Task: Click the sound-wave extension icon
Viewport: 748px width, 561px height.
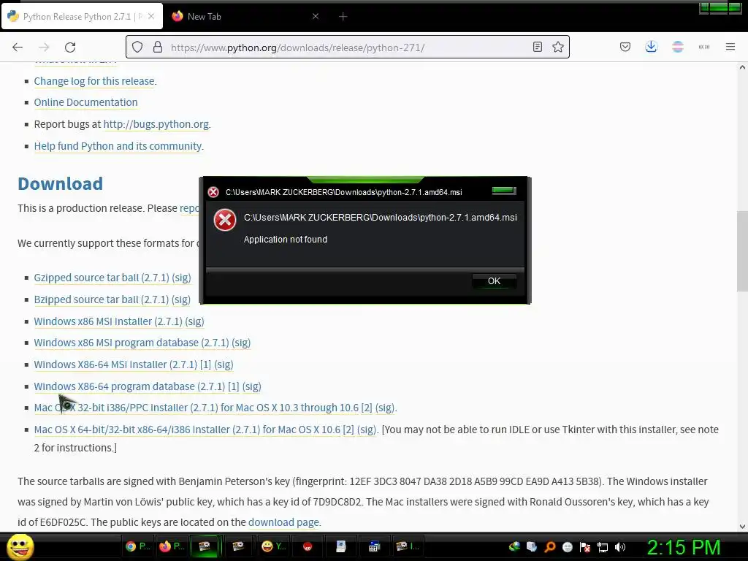Action: click(703, 47)
